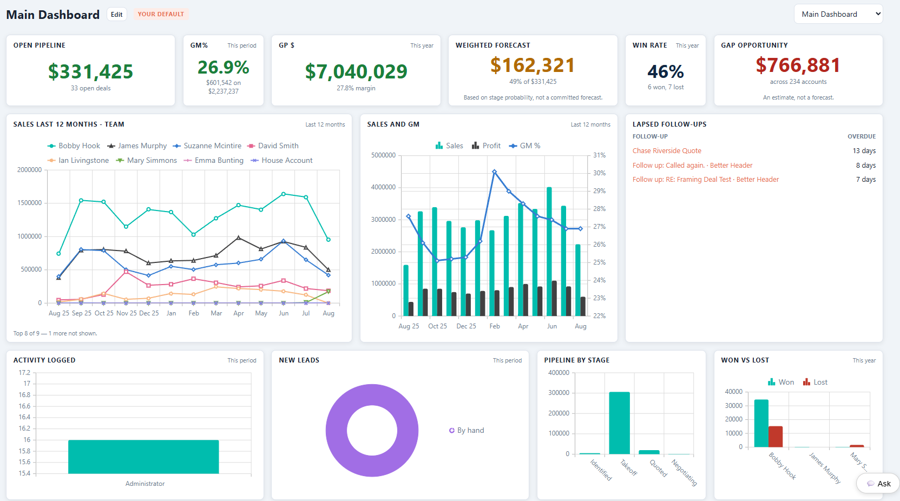The image size is (900, 501).
Task: Open the Main Dashboard dropdown selector
Action: tap(838, 14)
